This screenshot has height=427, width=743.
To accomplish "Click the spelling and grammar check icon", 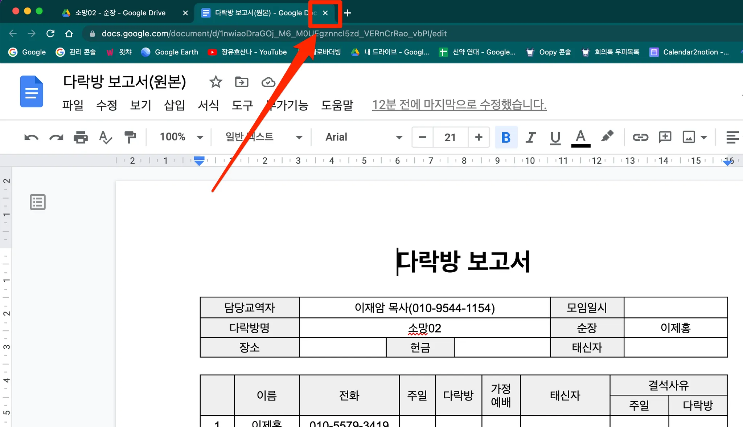I will (x=105, y=137).
